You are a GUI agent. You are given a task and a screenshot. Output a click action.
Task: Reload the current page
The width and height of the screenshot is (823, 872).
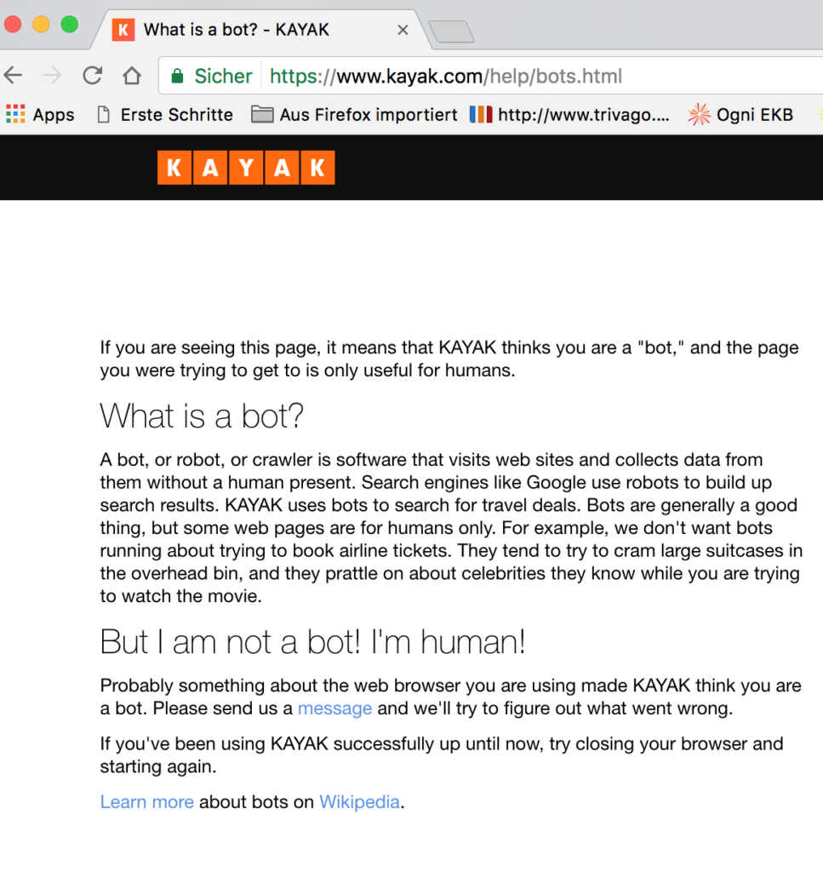pyautogui.click(x=92, y=75)
